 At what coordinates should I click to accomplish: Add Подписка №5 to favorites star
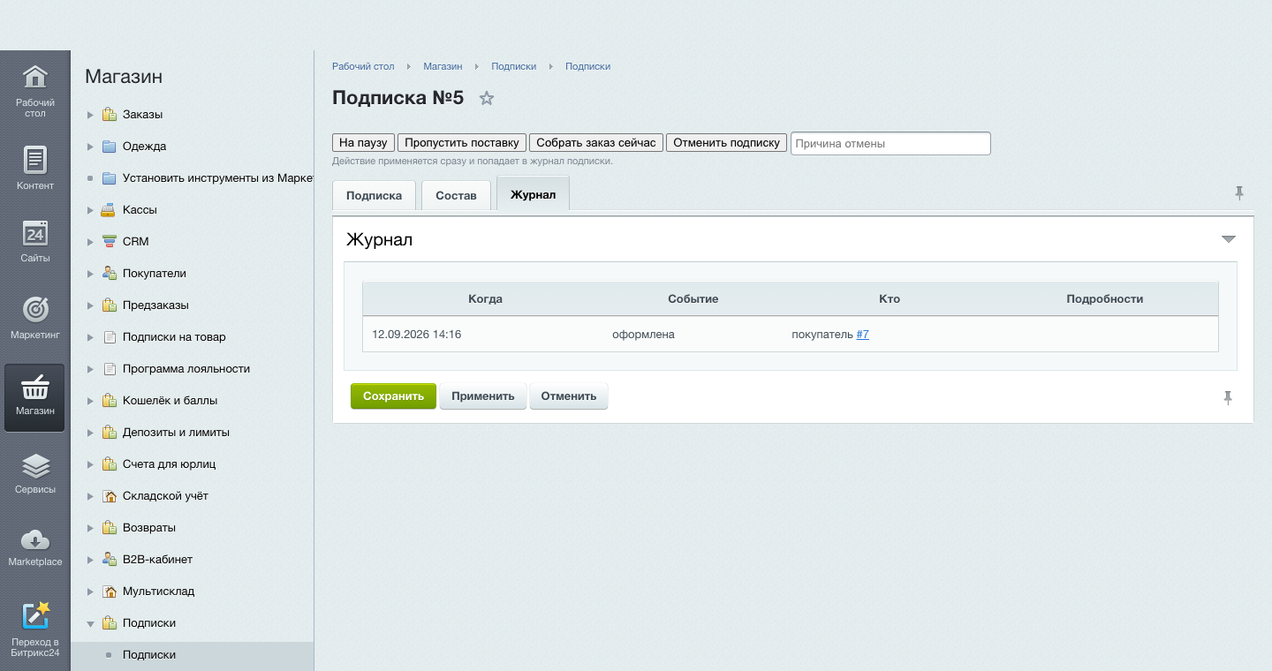tap(487, 98)
